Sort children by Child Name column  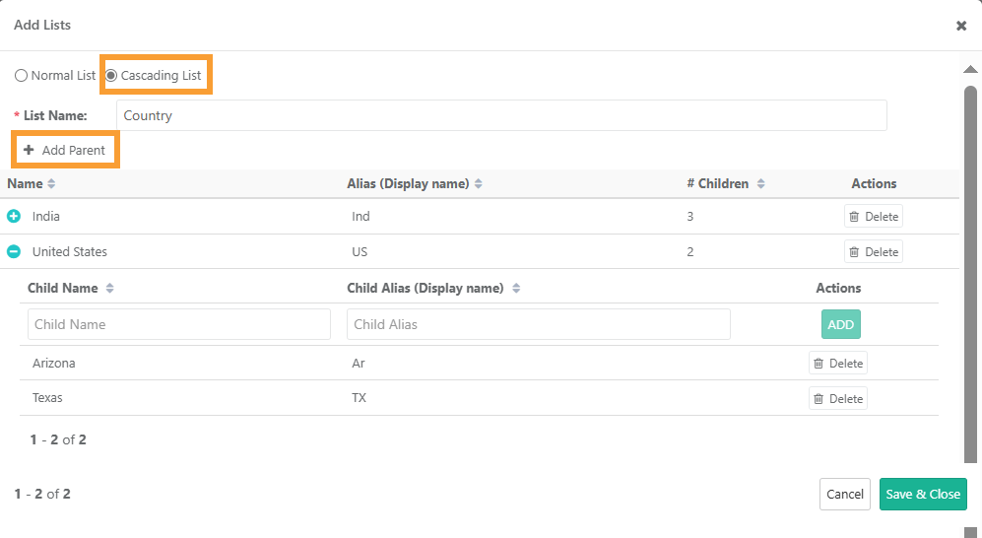(109, 289)
